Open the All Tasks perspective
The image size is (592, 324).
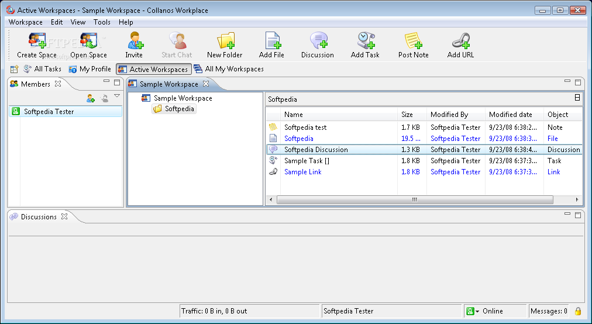pos(42,69)
